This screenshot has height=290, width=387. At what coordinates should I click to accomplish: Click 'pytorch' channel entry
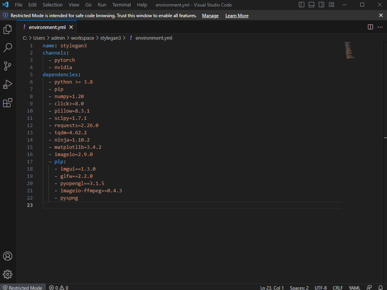pyautogui.click(x=65, y=60)
